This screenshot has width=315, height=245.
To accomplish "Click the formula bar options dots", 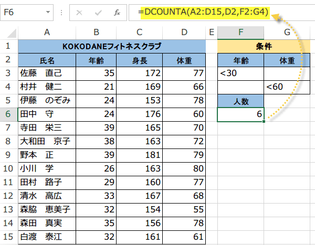I will click(61, 13).
